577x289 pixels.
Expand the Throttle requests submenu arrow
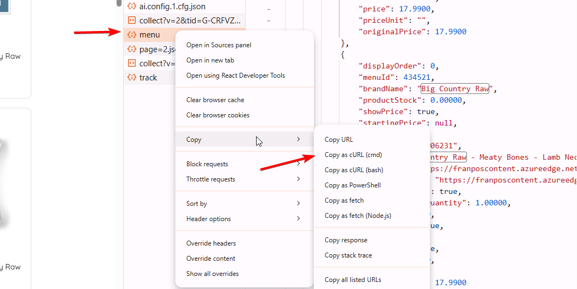299,179
